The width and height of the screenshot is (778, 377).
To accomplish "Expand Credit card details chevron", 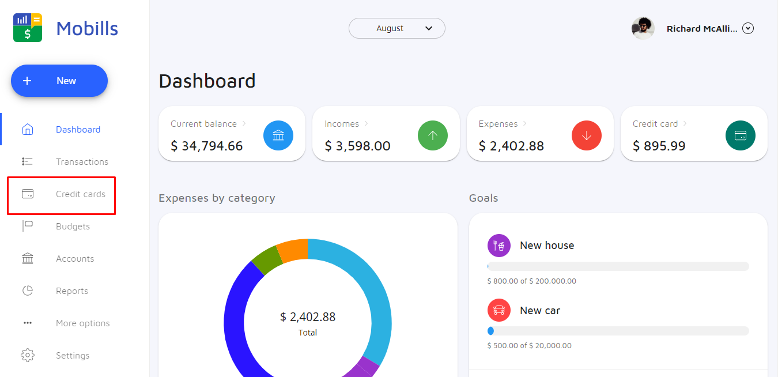I will pos(686,123).
